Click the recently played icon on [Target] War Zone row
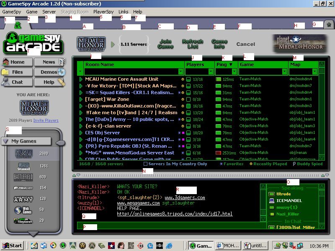 (x=183, y=99)
